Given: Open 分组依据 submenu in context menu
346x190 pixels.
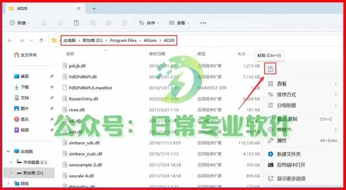Looking at the screenshot, I should coord(302,106).
